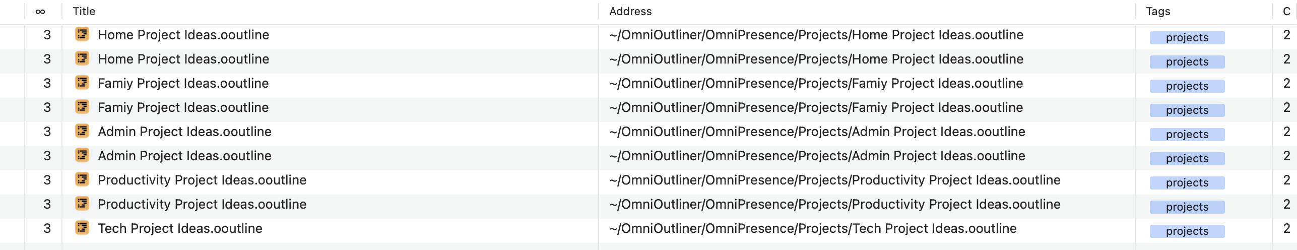Click the lower Productivity Project Ideas file icon
The width and height of the screenshot is (1297, 250).
82,204
